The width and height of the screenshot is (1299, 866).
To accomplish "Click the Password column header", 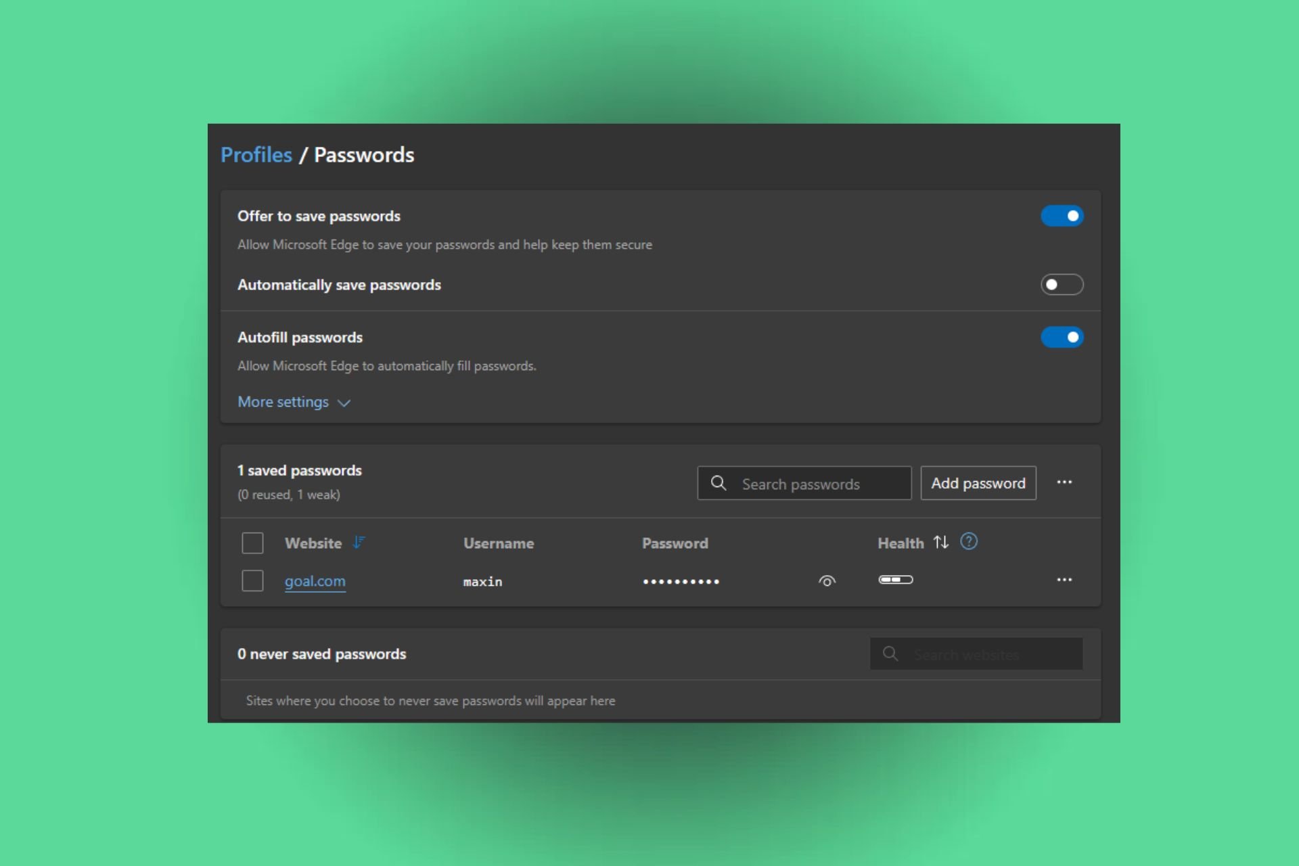I will pyautogui.click(x=675, y=543).
